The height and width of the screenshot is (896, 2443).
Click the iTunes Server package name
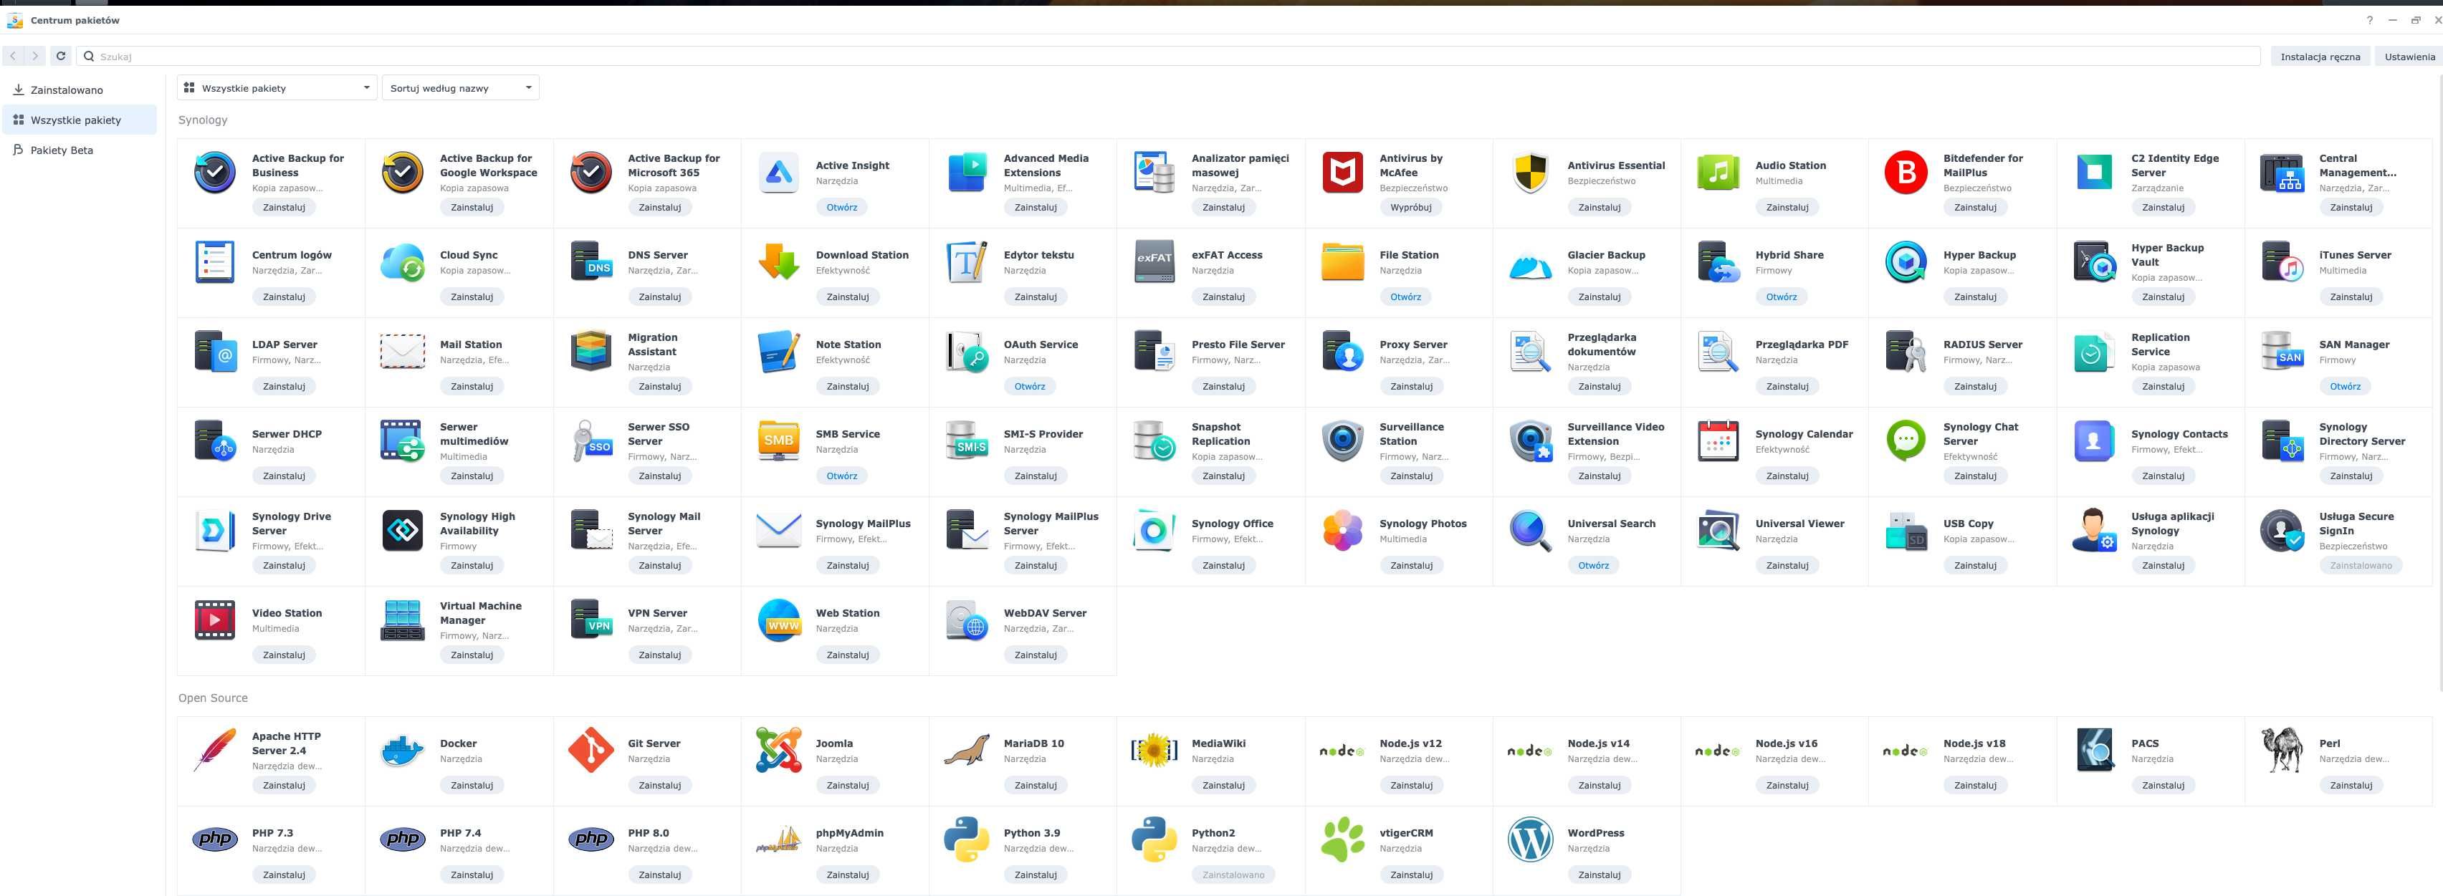2355,255
